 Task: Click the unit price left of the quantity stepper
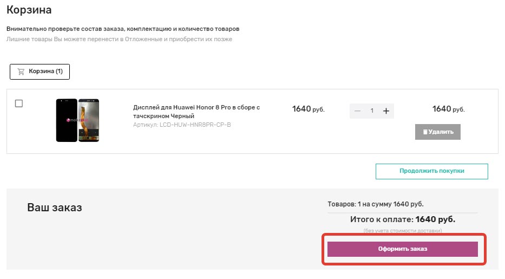(308, 109)
